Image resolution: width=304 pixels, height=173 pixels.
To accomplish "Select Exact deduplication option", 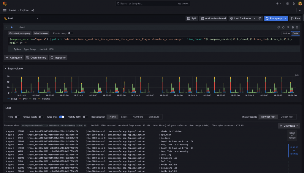I will pos(124,117).
